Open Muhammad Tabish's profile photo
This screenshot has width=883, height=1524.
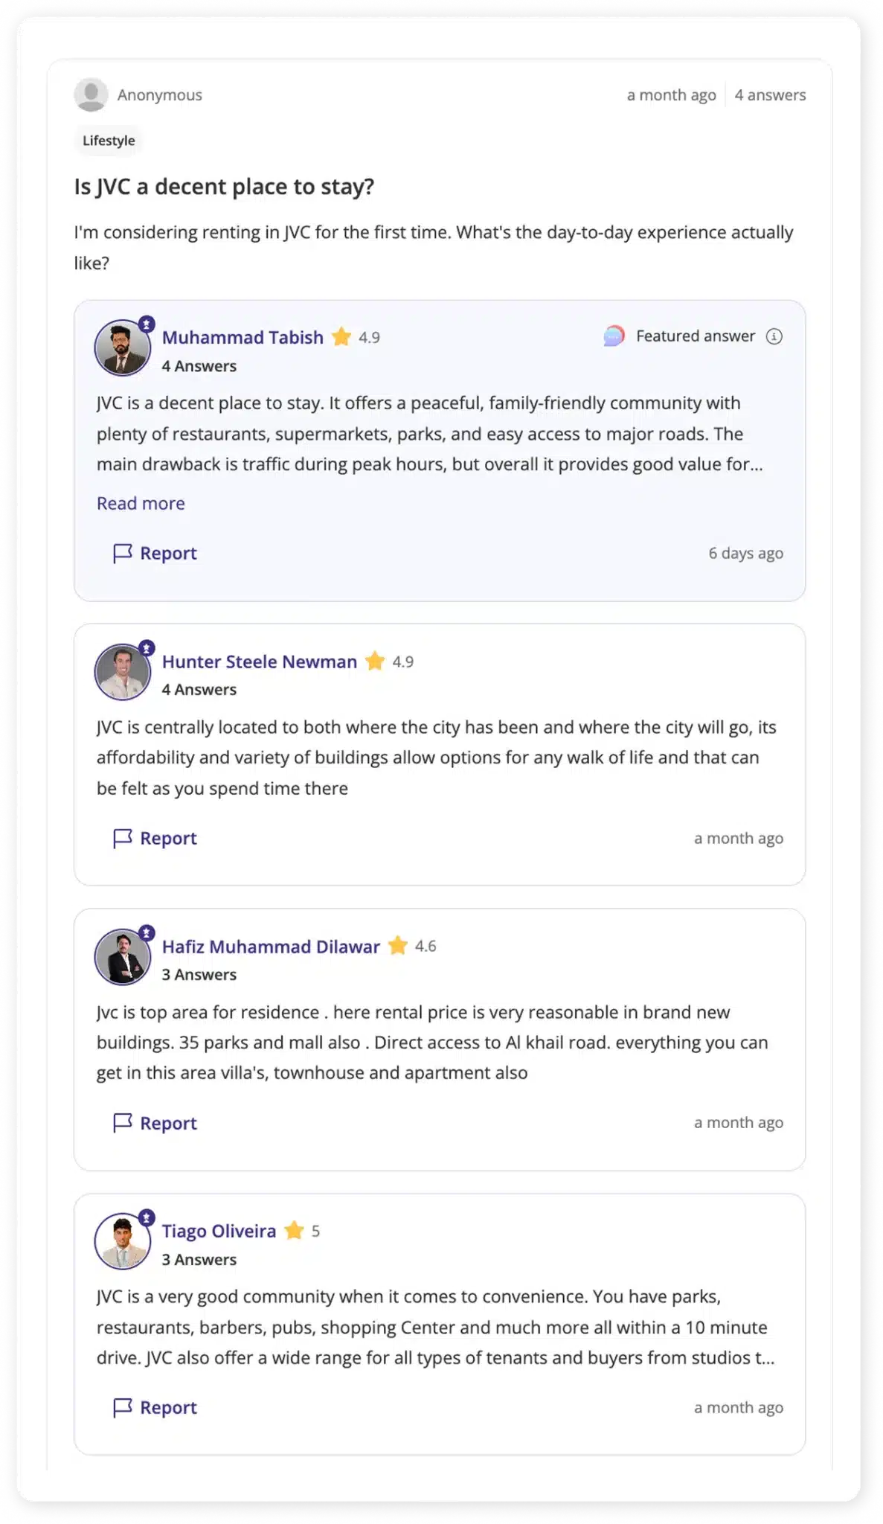pyautogui.click(x=122, y=348)
